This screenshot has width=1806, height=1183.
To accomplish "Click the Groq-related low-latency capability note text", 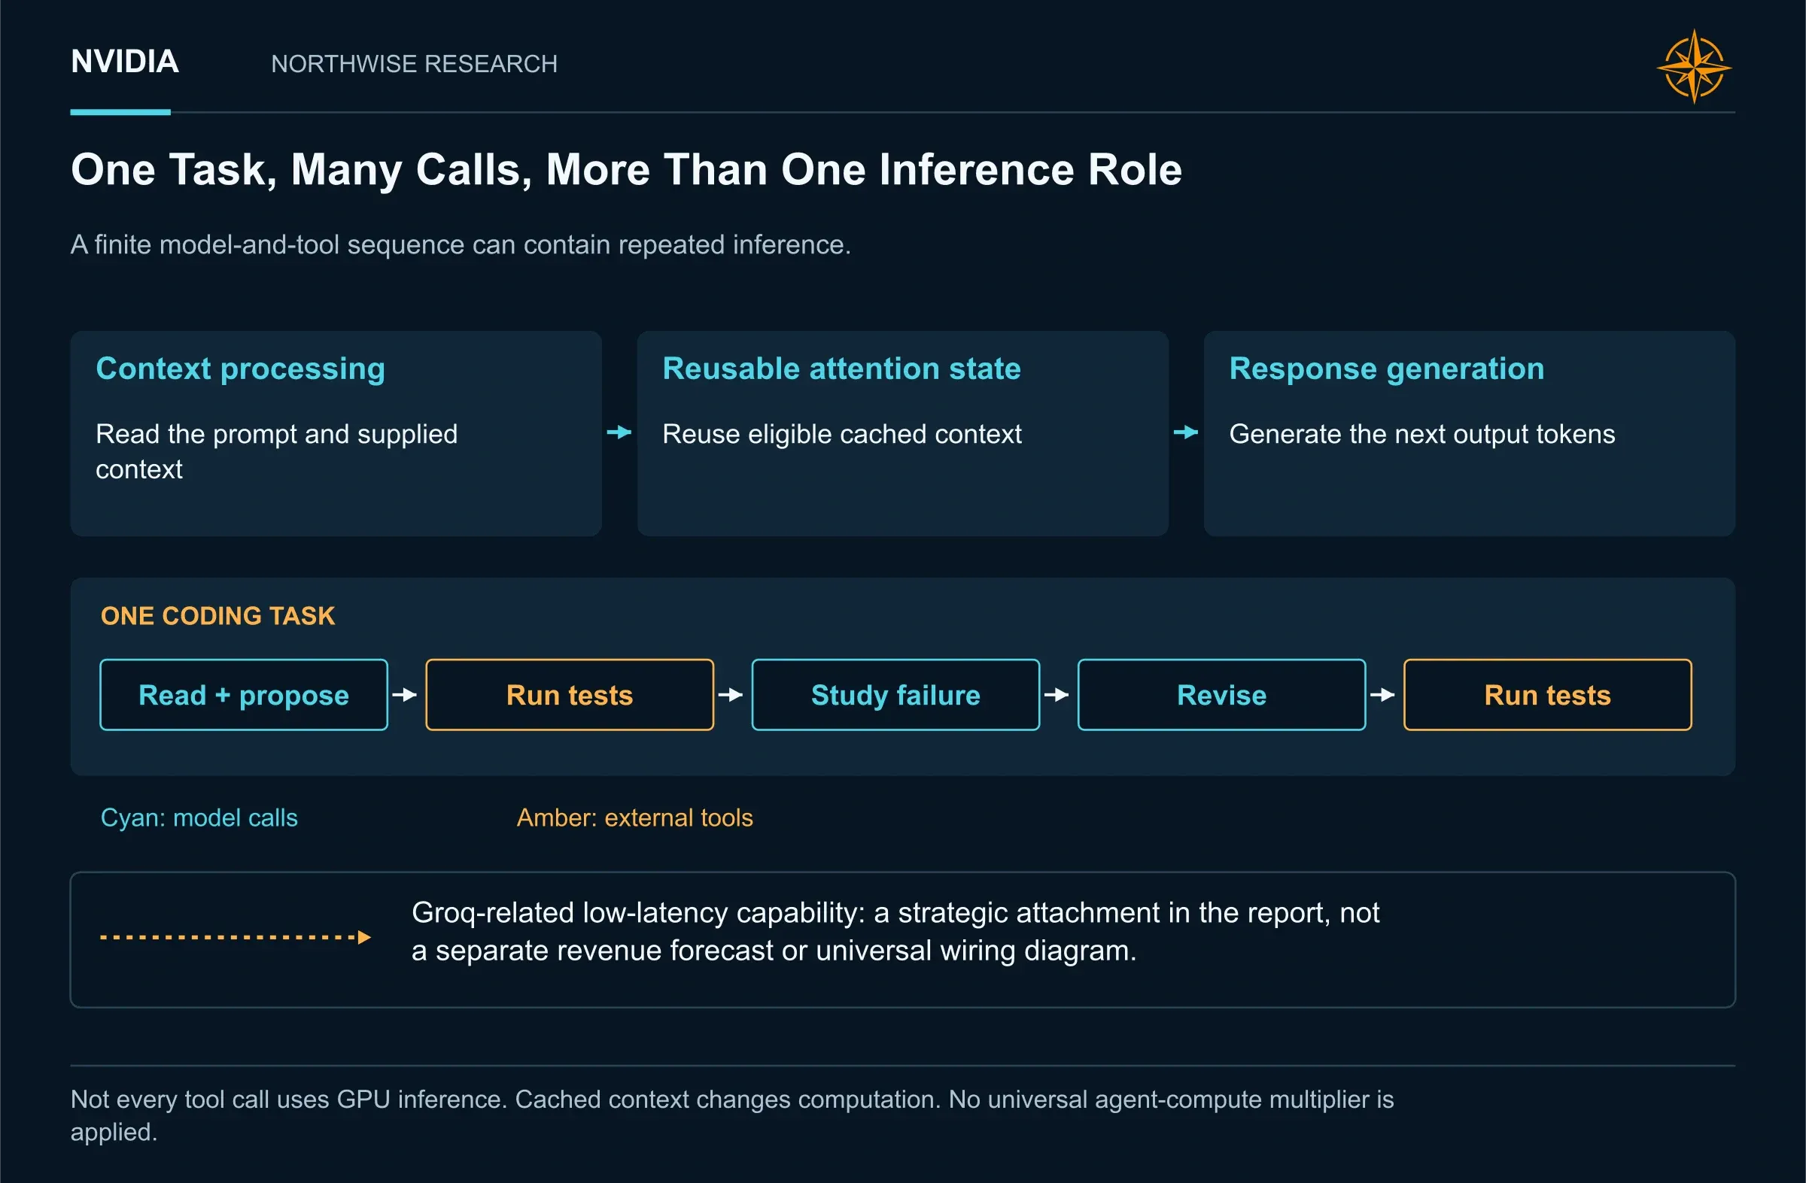I will point(895,932).
